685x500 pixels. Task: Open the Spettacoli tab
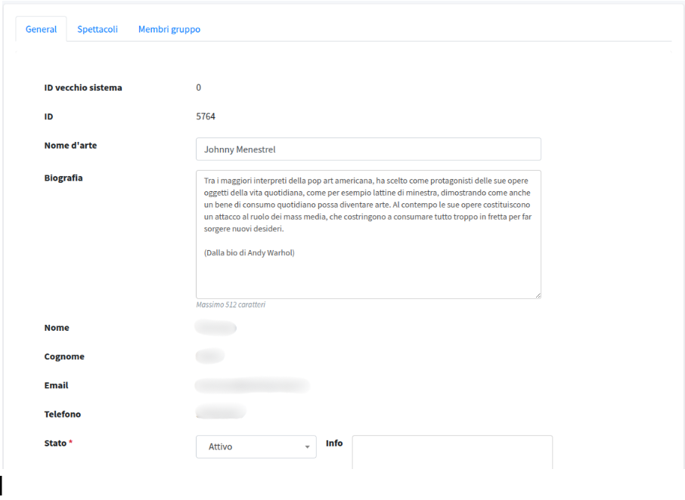click(98, 29)
